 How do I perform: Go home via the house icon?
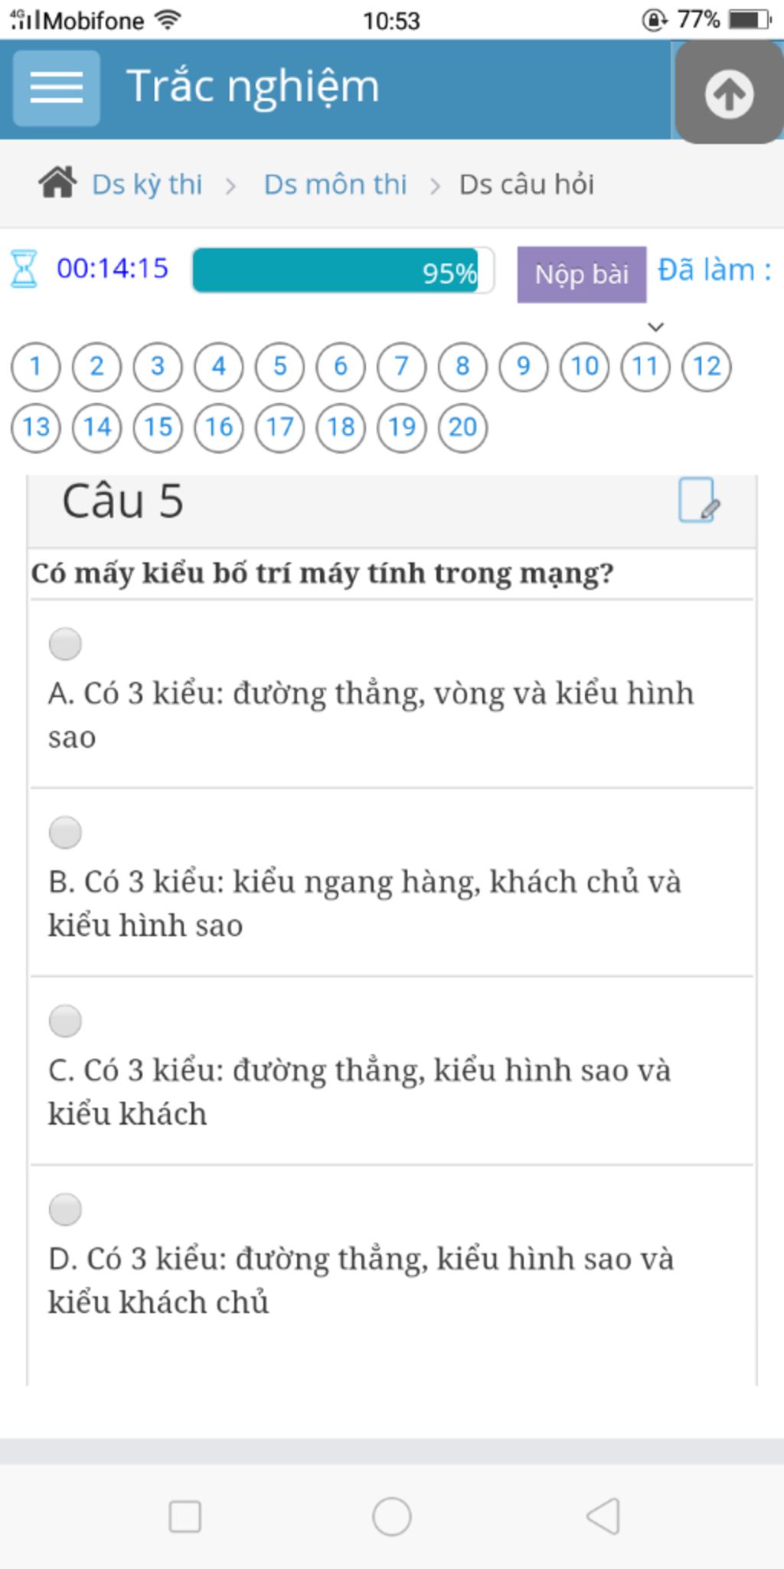click(57, 184)
